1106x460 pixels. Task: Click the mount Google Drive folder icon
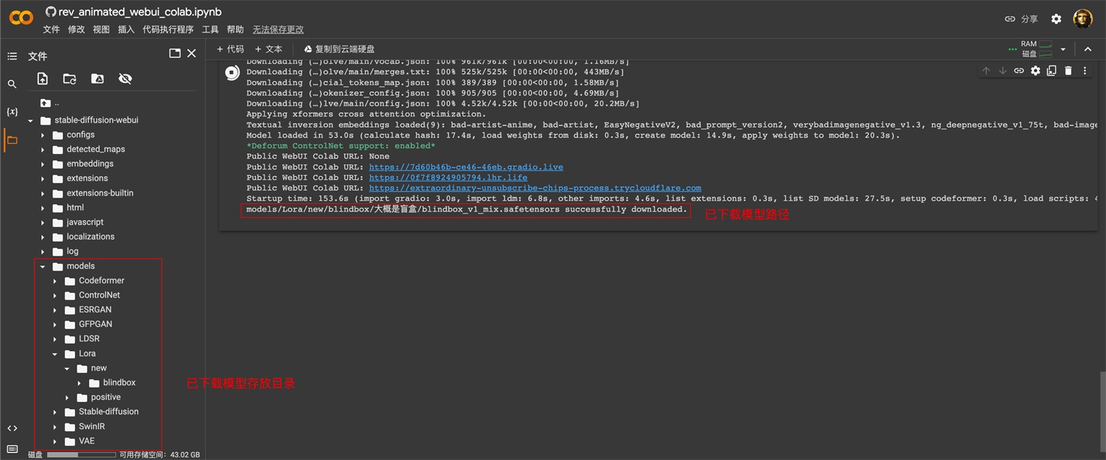coord(97,79)
